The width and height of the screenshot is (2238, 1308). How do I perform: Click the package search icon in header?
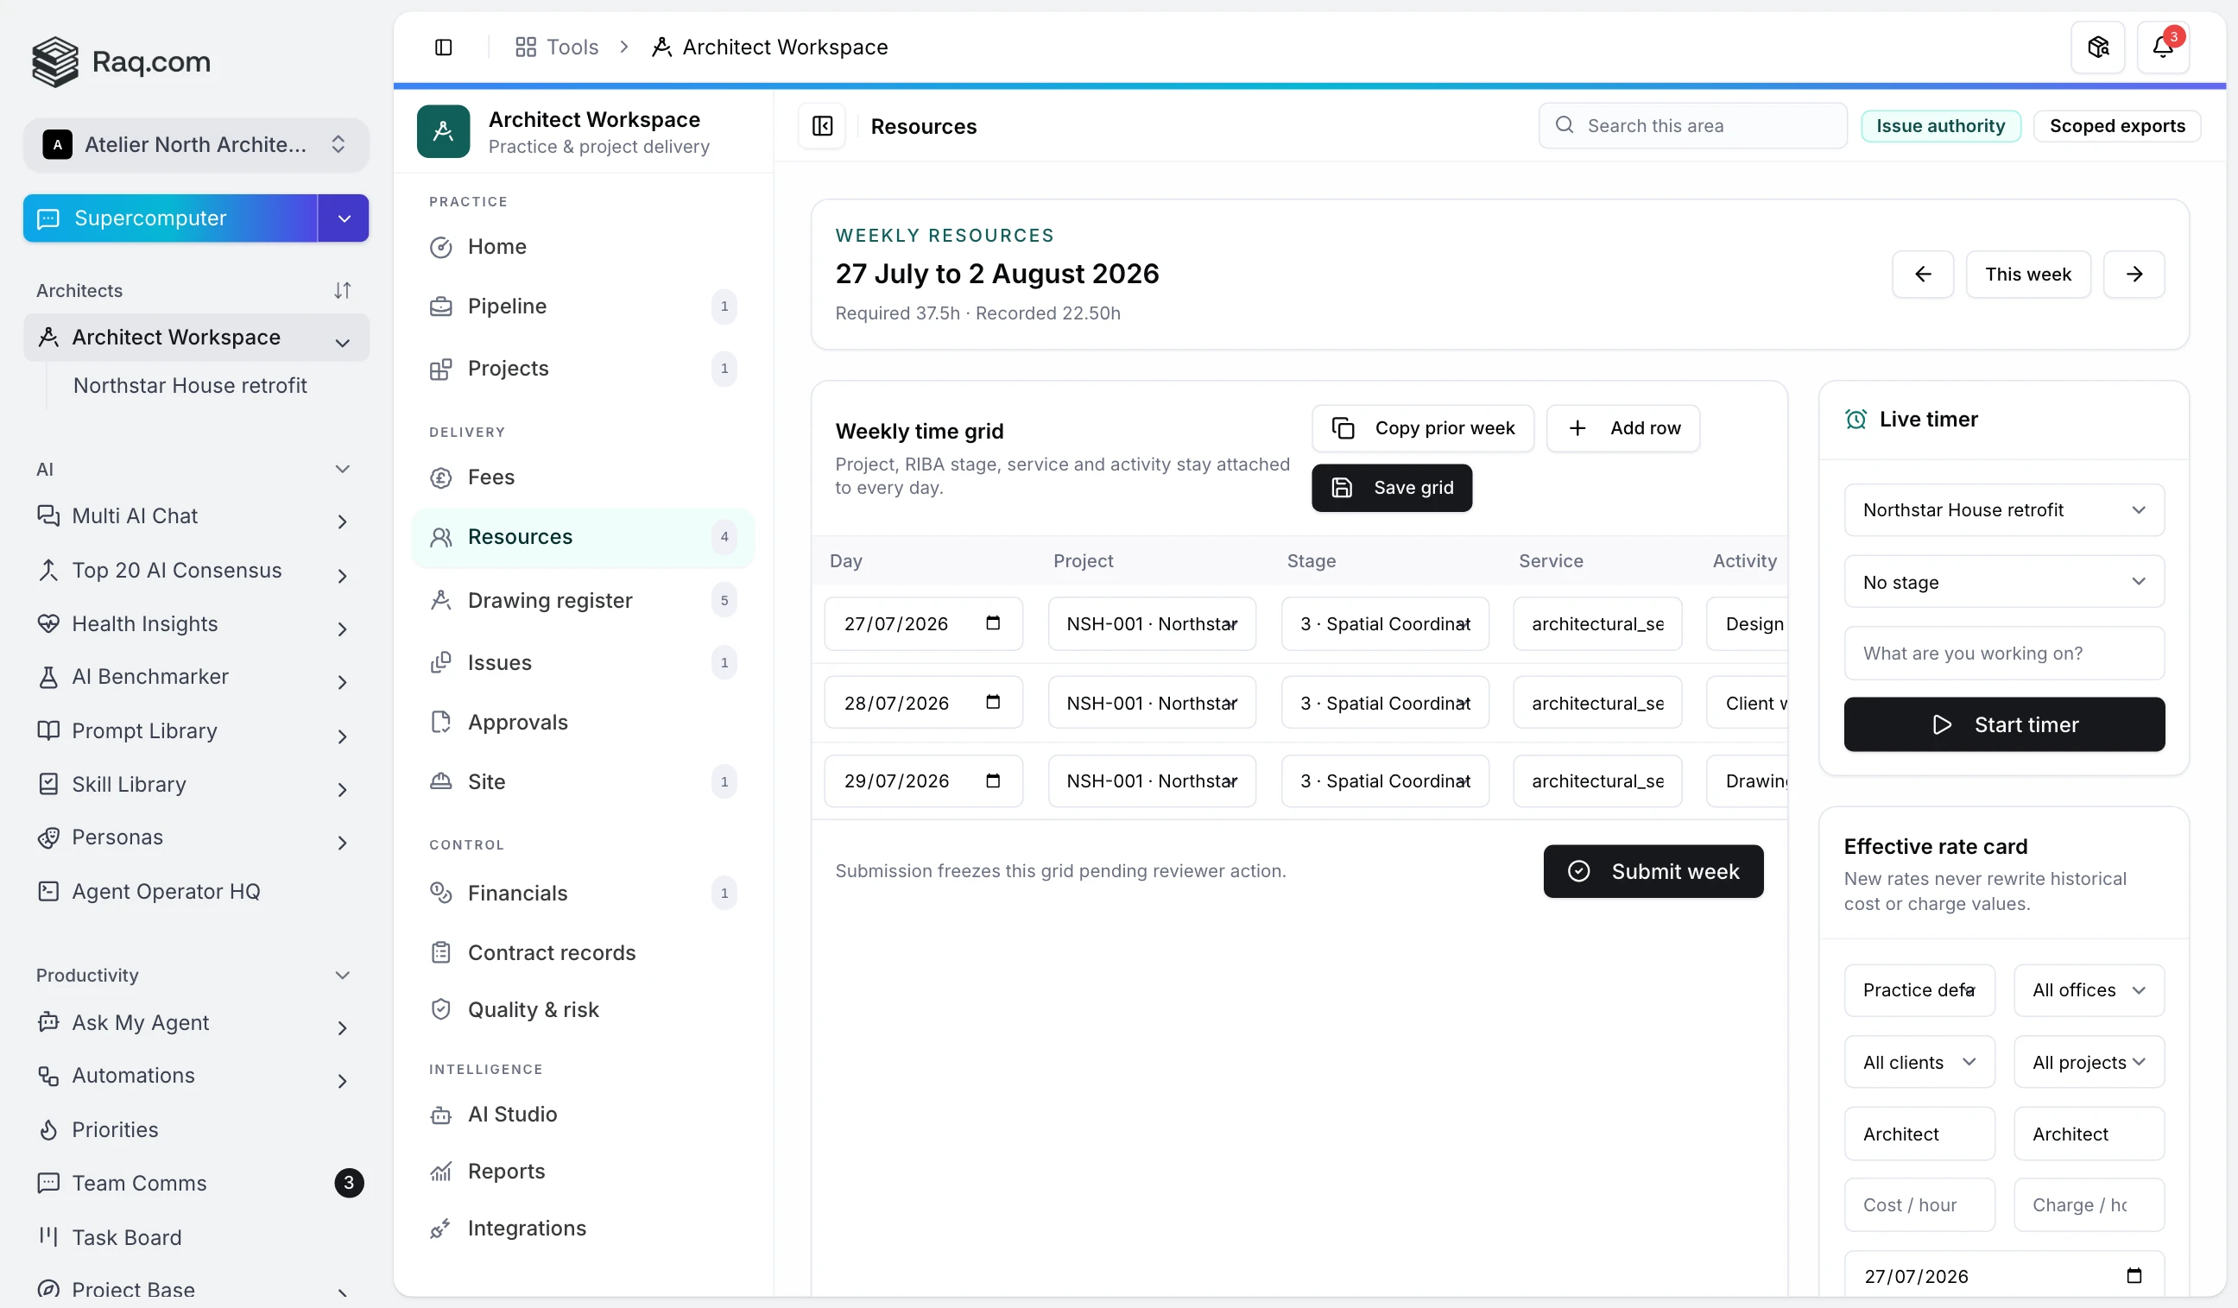(2097, 47)
